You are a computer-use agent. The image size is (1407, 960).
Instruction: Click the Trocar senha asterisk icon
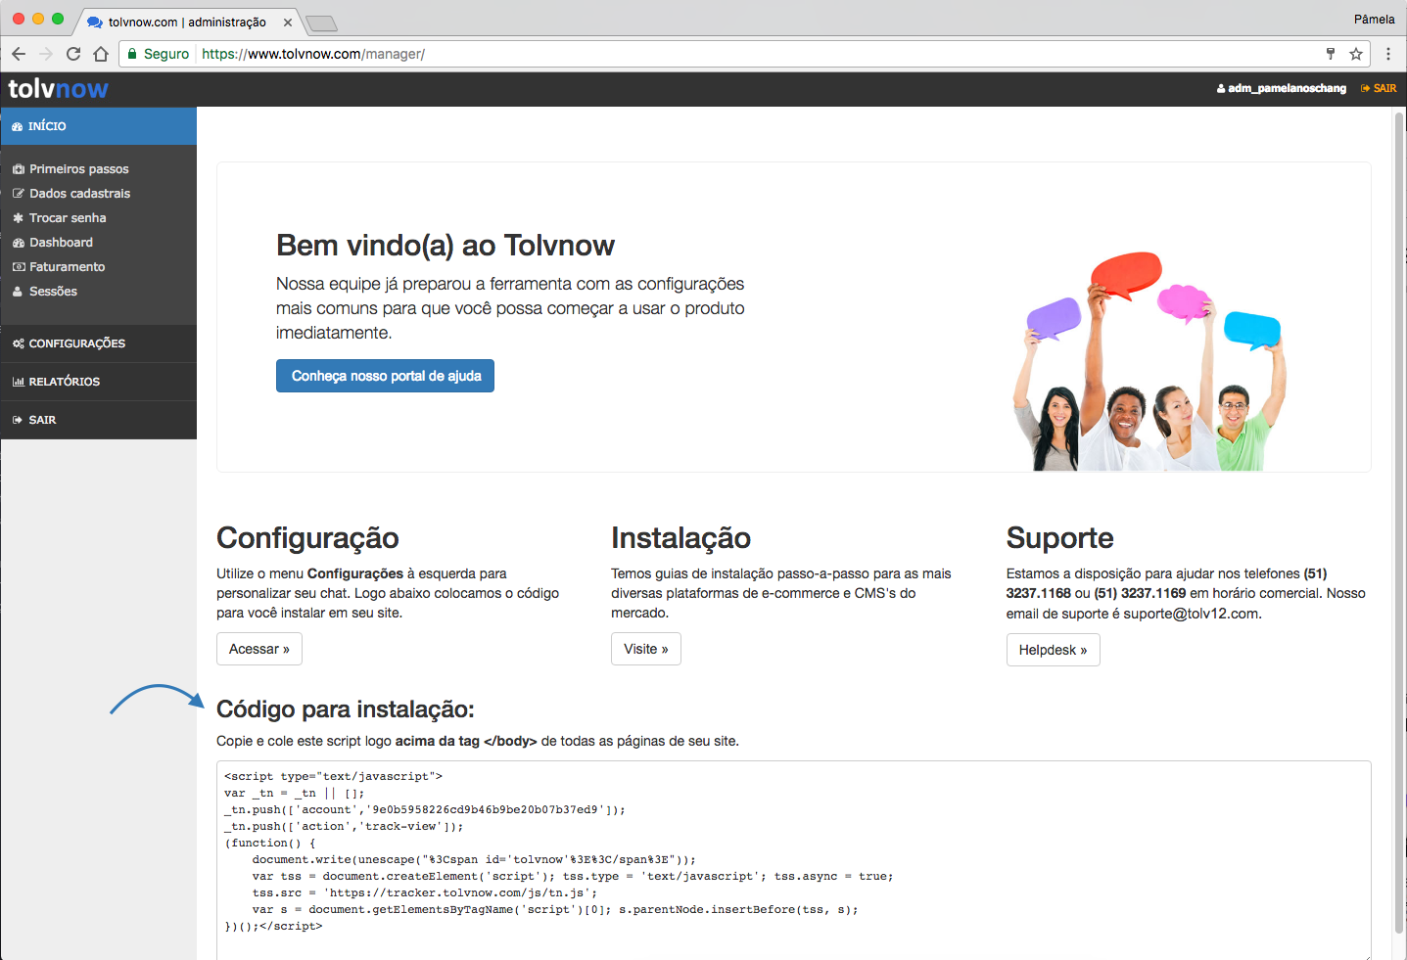click(19, 218)
